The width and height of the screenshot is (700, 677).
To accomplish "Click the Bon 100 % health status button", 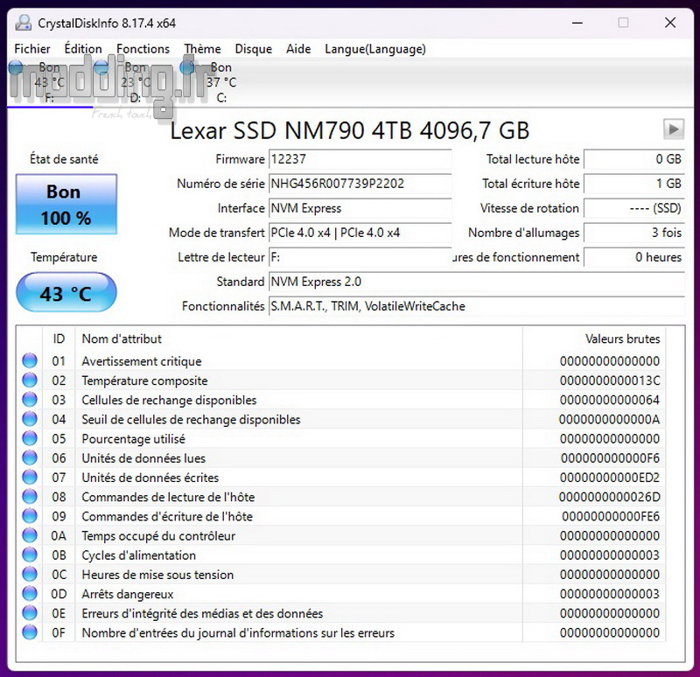I will 66,205.
